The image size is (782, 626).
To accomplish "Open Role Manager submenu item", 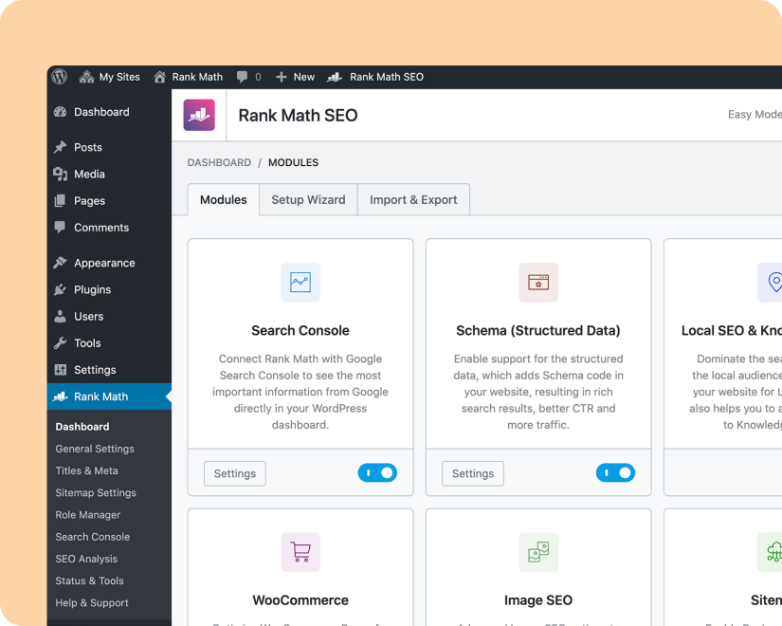I will tap(88, 515).
